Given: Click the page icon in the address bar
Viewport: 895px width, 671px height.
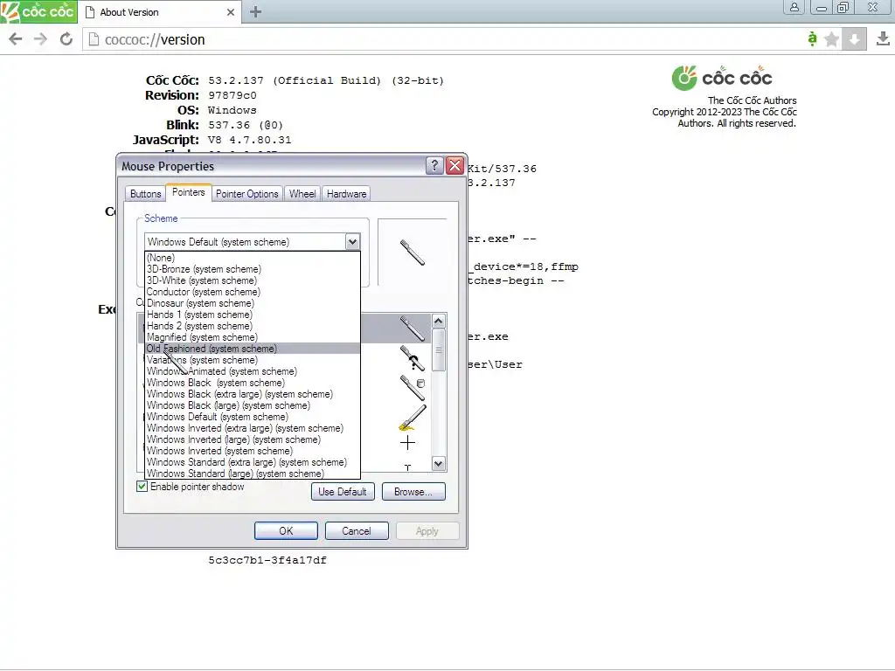Looking at the screenshot, I should tap(94, 40).
